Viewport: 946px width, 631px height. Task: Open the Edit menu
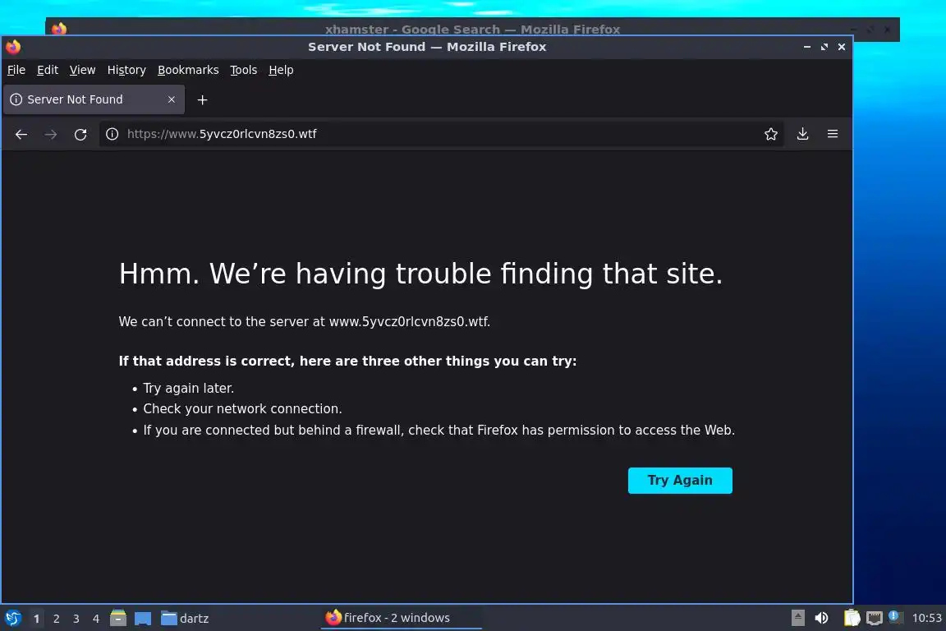[48, 70]
